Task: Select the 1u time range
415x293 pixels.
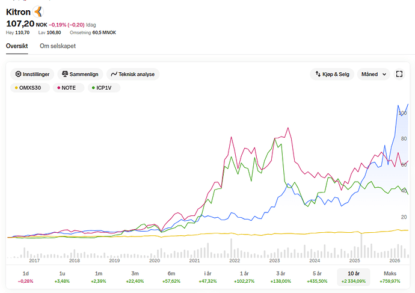Action: coord(62,277)
